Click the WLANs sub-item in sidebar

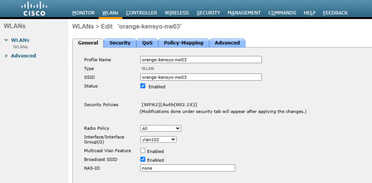pyautogui.click(x=20, y=47)
